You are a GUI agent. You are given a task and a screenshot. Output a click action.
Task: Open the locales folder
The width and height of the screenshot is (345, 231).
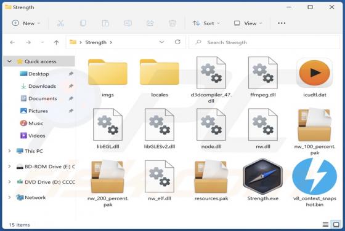(160, 72)
